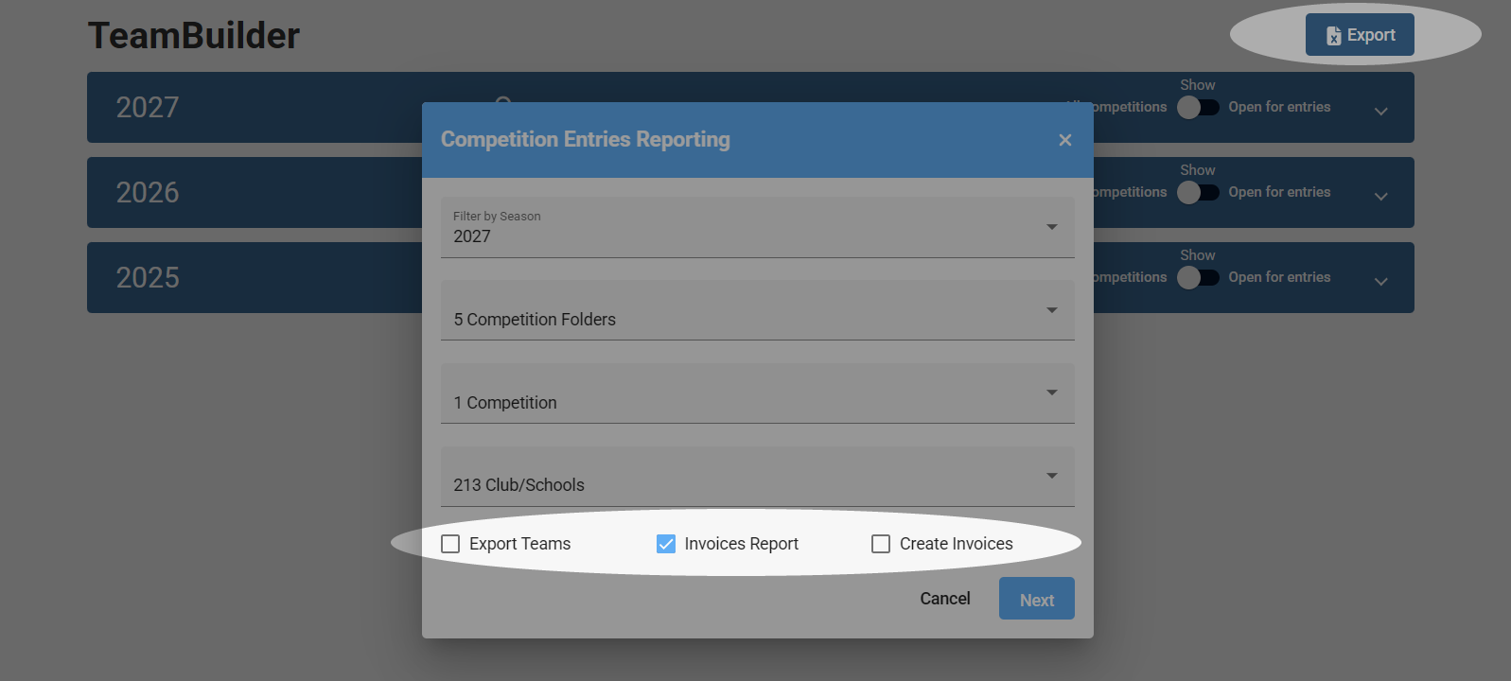Open the 5 Competition Folders dropdown

(758, 310)
